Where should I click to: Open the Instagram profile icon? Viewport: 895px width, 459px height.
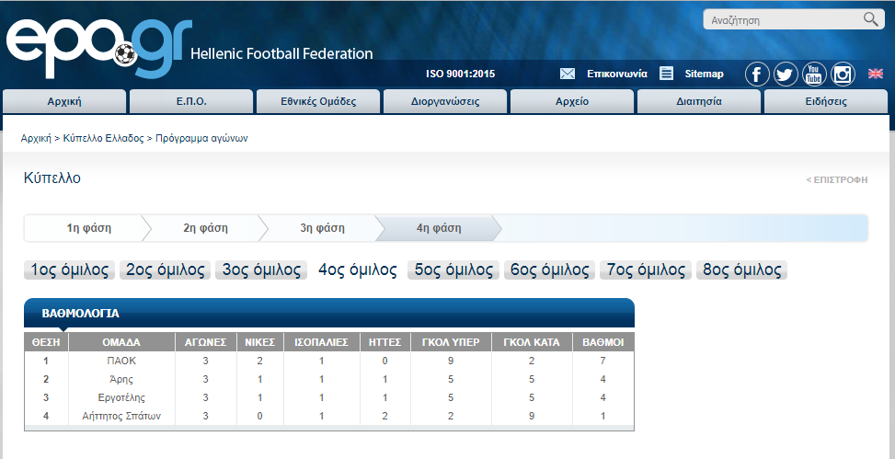pos(843,75)
